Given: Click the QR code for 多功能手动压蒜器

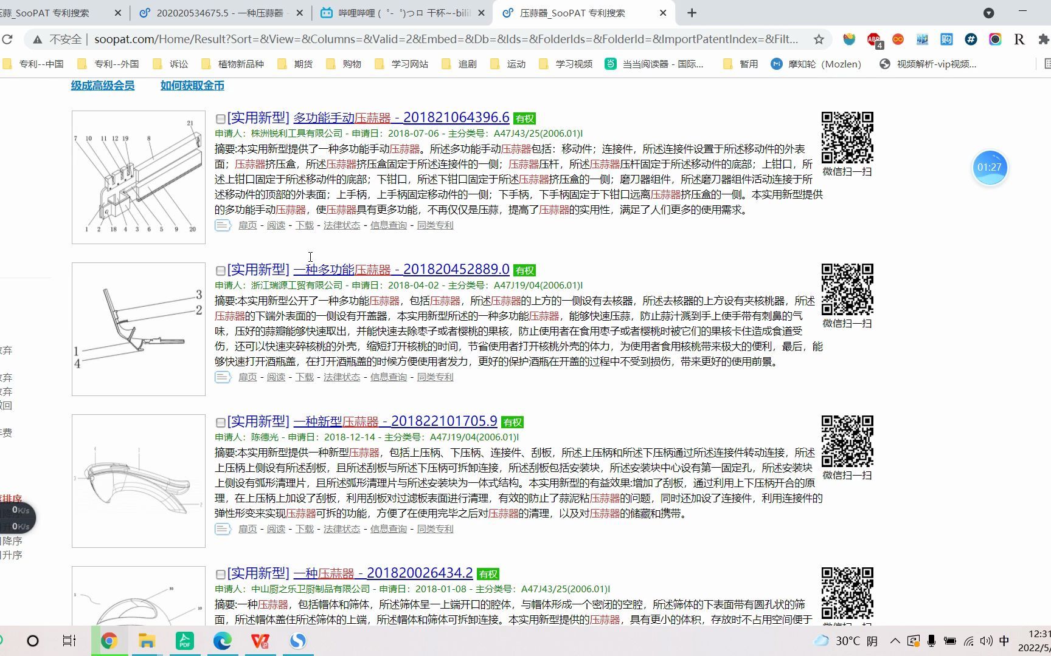Looking at the screenshot, I should (847, 138).
